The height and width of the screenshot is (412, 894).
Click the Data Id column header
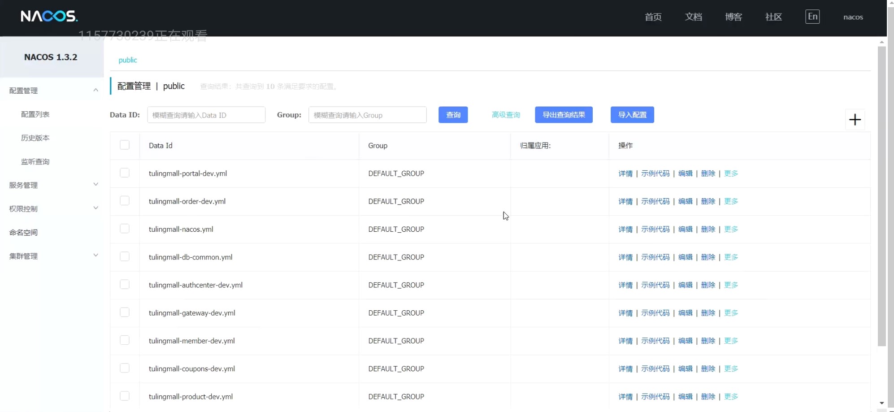(161, 146)
